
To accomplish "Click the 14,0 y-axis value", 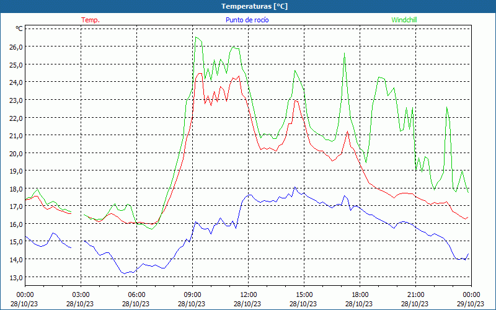I will [16, 259].
